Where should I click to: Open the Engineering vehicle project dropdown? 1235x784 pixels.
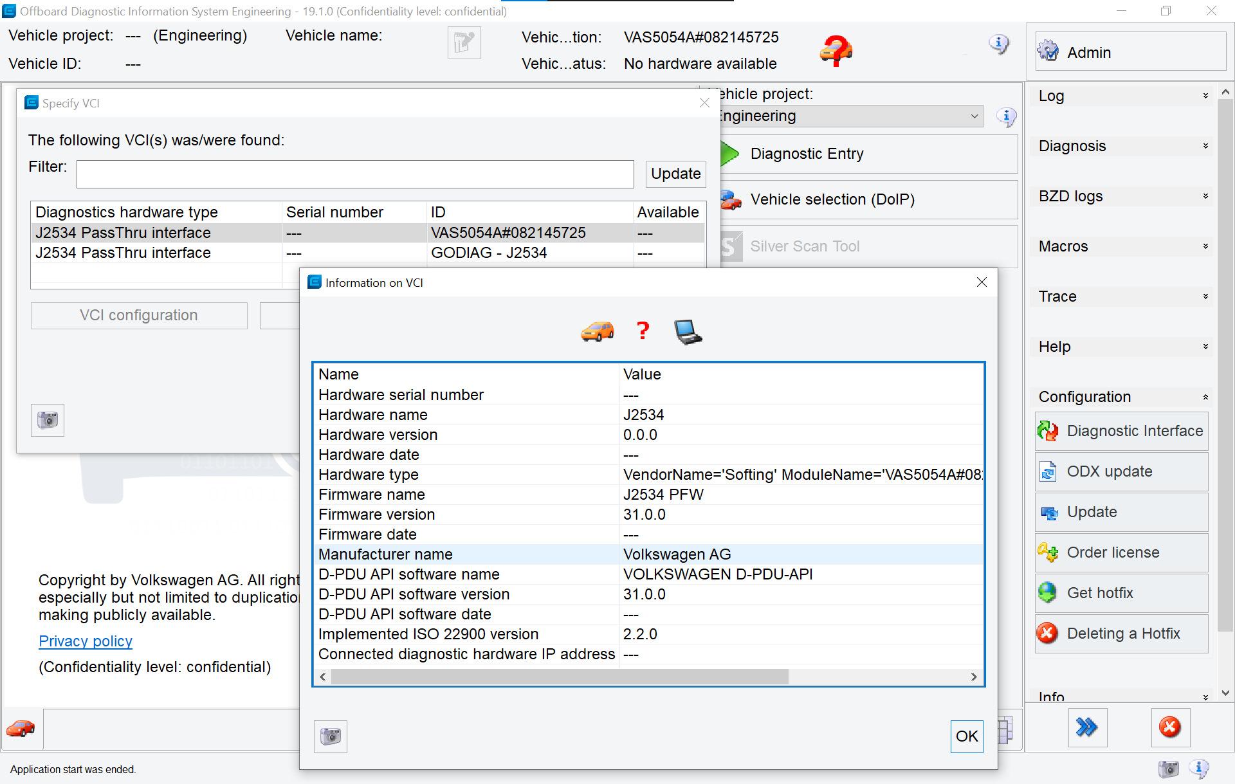click(x=851, y=116)
